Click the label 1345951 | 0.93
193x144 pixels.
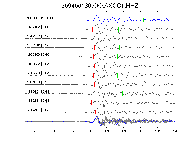(38, 91)
